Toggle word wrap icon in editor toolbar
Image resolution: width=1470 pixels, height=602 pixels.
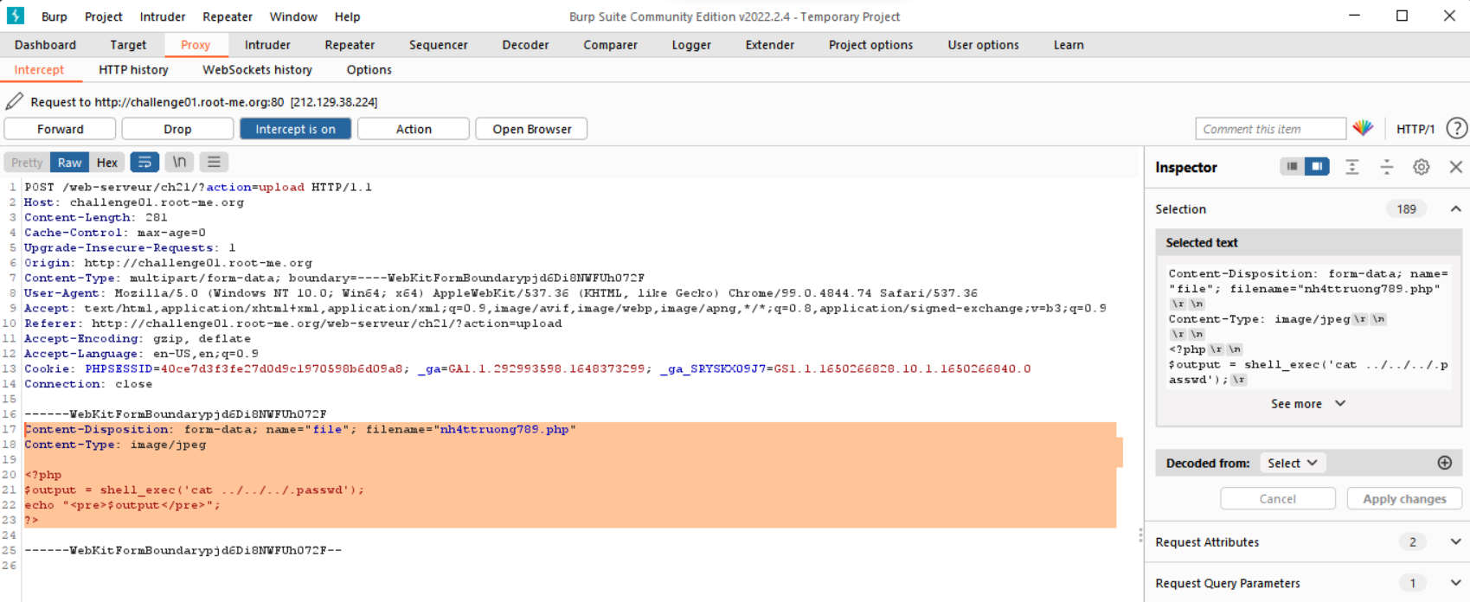click(x=144, y=162)
